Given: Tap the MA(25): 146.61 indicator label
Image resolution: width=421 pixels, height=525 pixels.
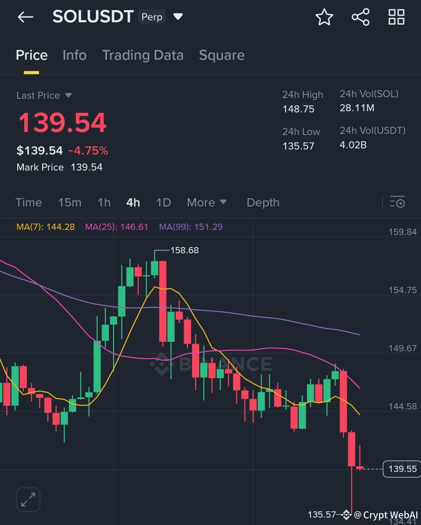Looking at the screenshot, I should coord(117,227).
